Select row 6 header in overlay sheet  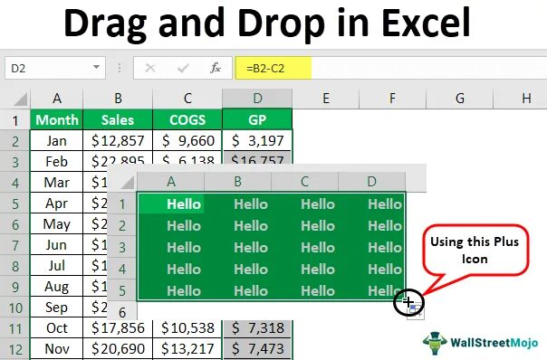122,312
